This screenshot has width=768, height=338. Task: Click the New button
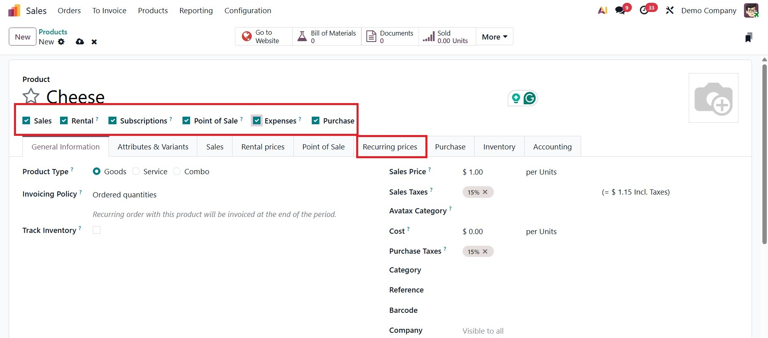coord(22,37)
